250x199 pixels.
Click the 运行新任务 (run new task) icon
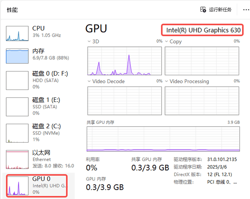tap(203, 10)
